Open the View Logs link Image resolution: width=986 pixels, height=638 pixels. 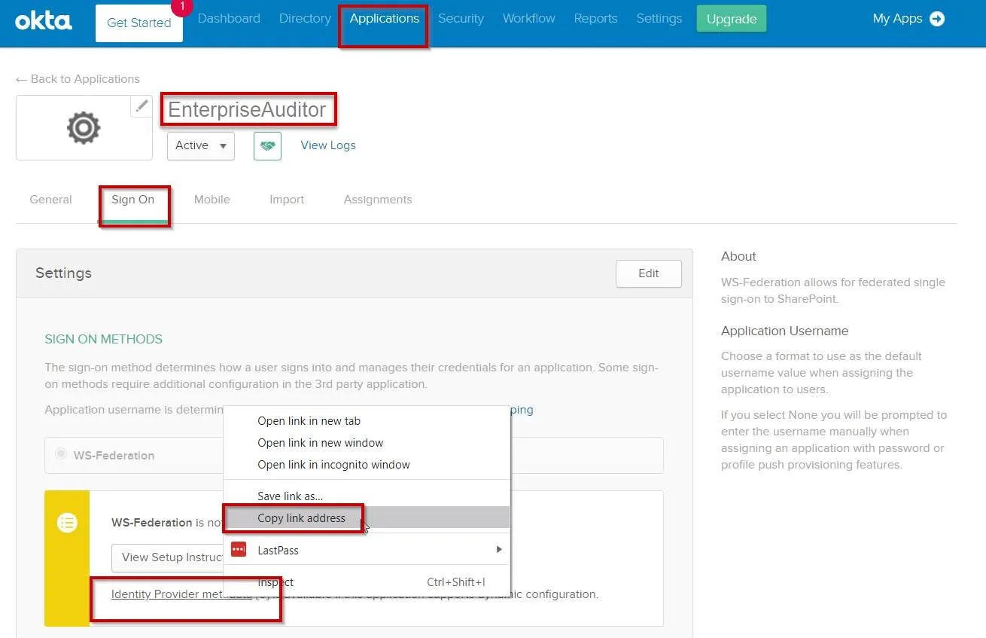click(x=328, y=145)
